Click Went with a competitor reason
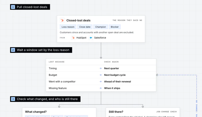Image resolution: width=202 pixels, height=117 pixels. click(x=62, y=82)
